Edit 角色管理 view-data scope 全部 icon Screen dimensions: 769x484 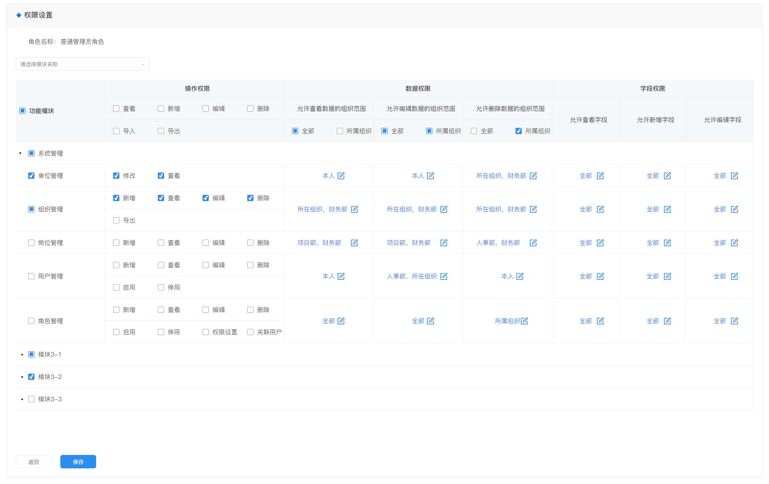341,321
